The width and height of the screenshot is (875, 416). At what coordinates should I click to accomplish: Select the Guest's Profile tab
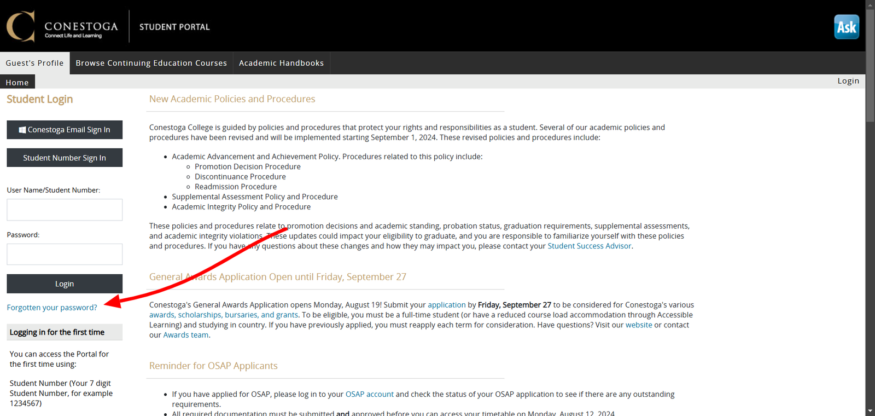[x=35, y=63]
